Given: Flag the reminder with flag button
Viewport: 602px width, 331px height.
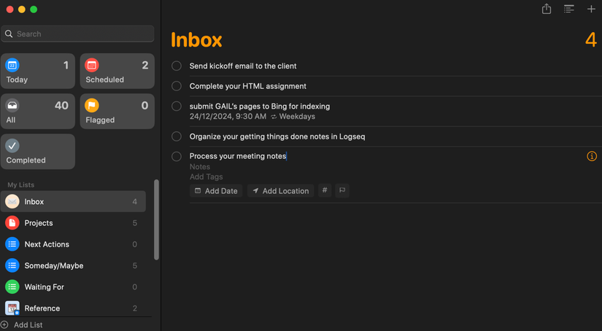Looking at the screenshot, I should 342,190.
